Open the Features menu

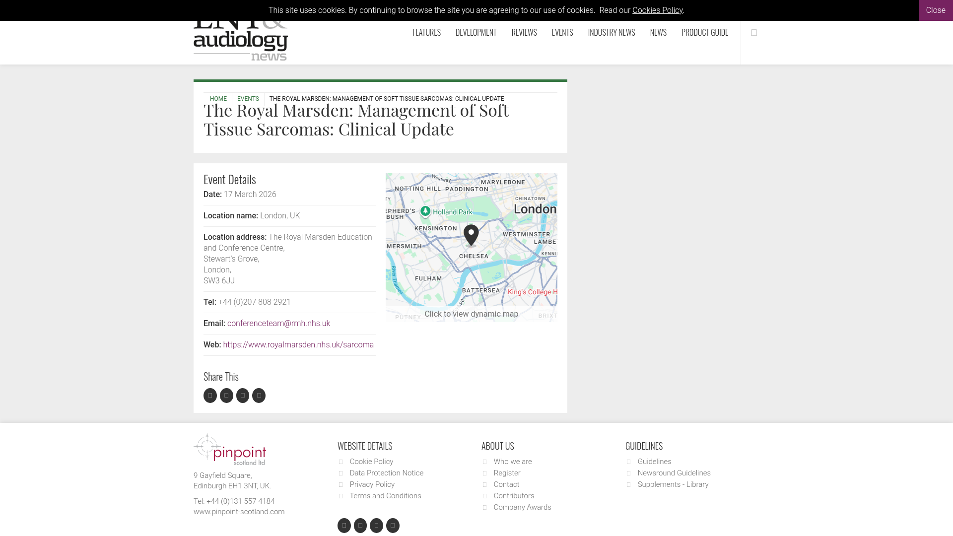(x=426, y=32)
